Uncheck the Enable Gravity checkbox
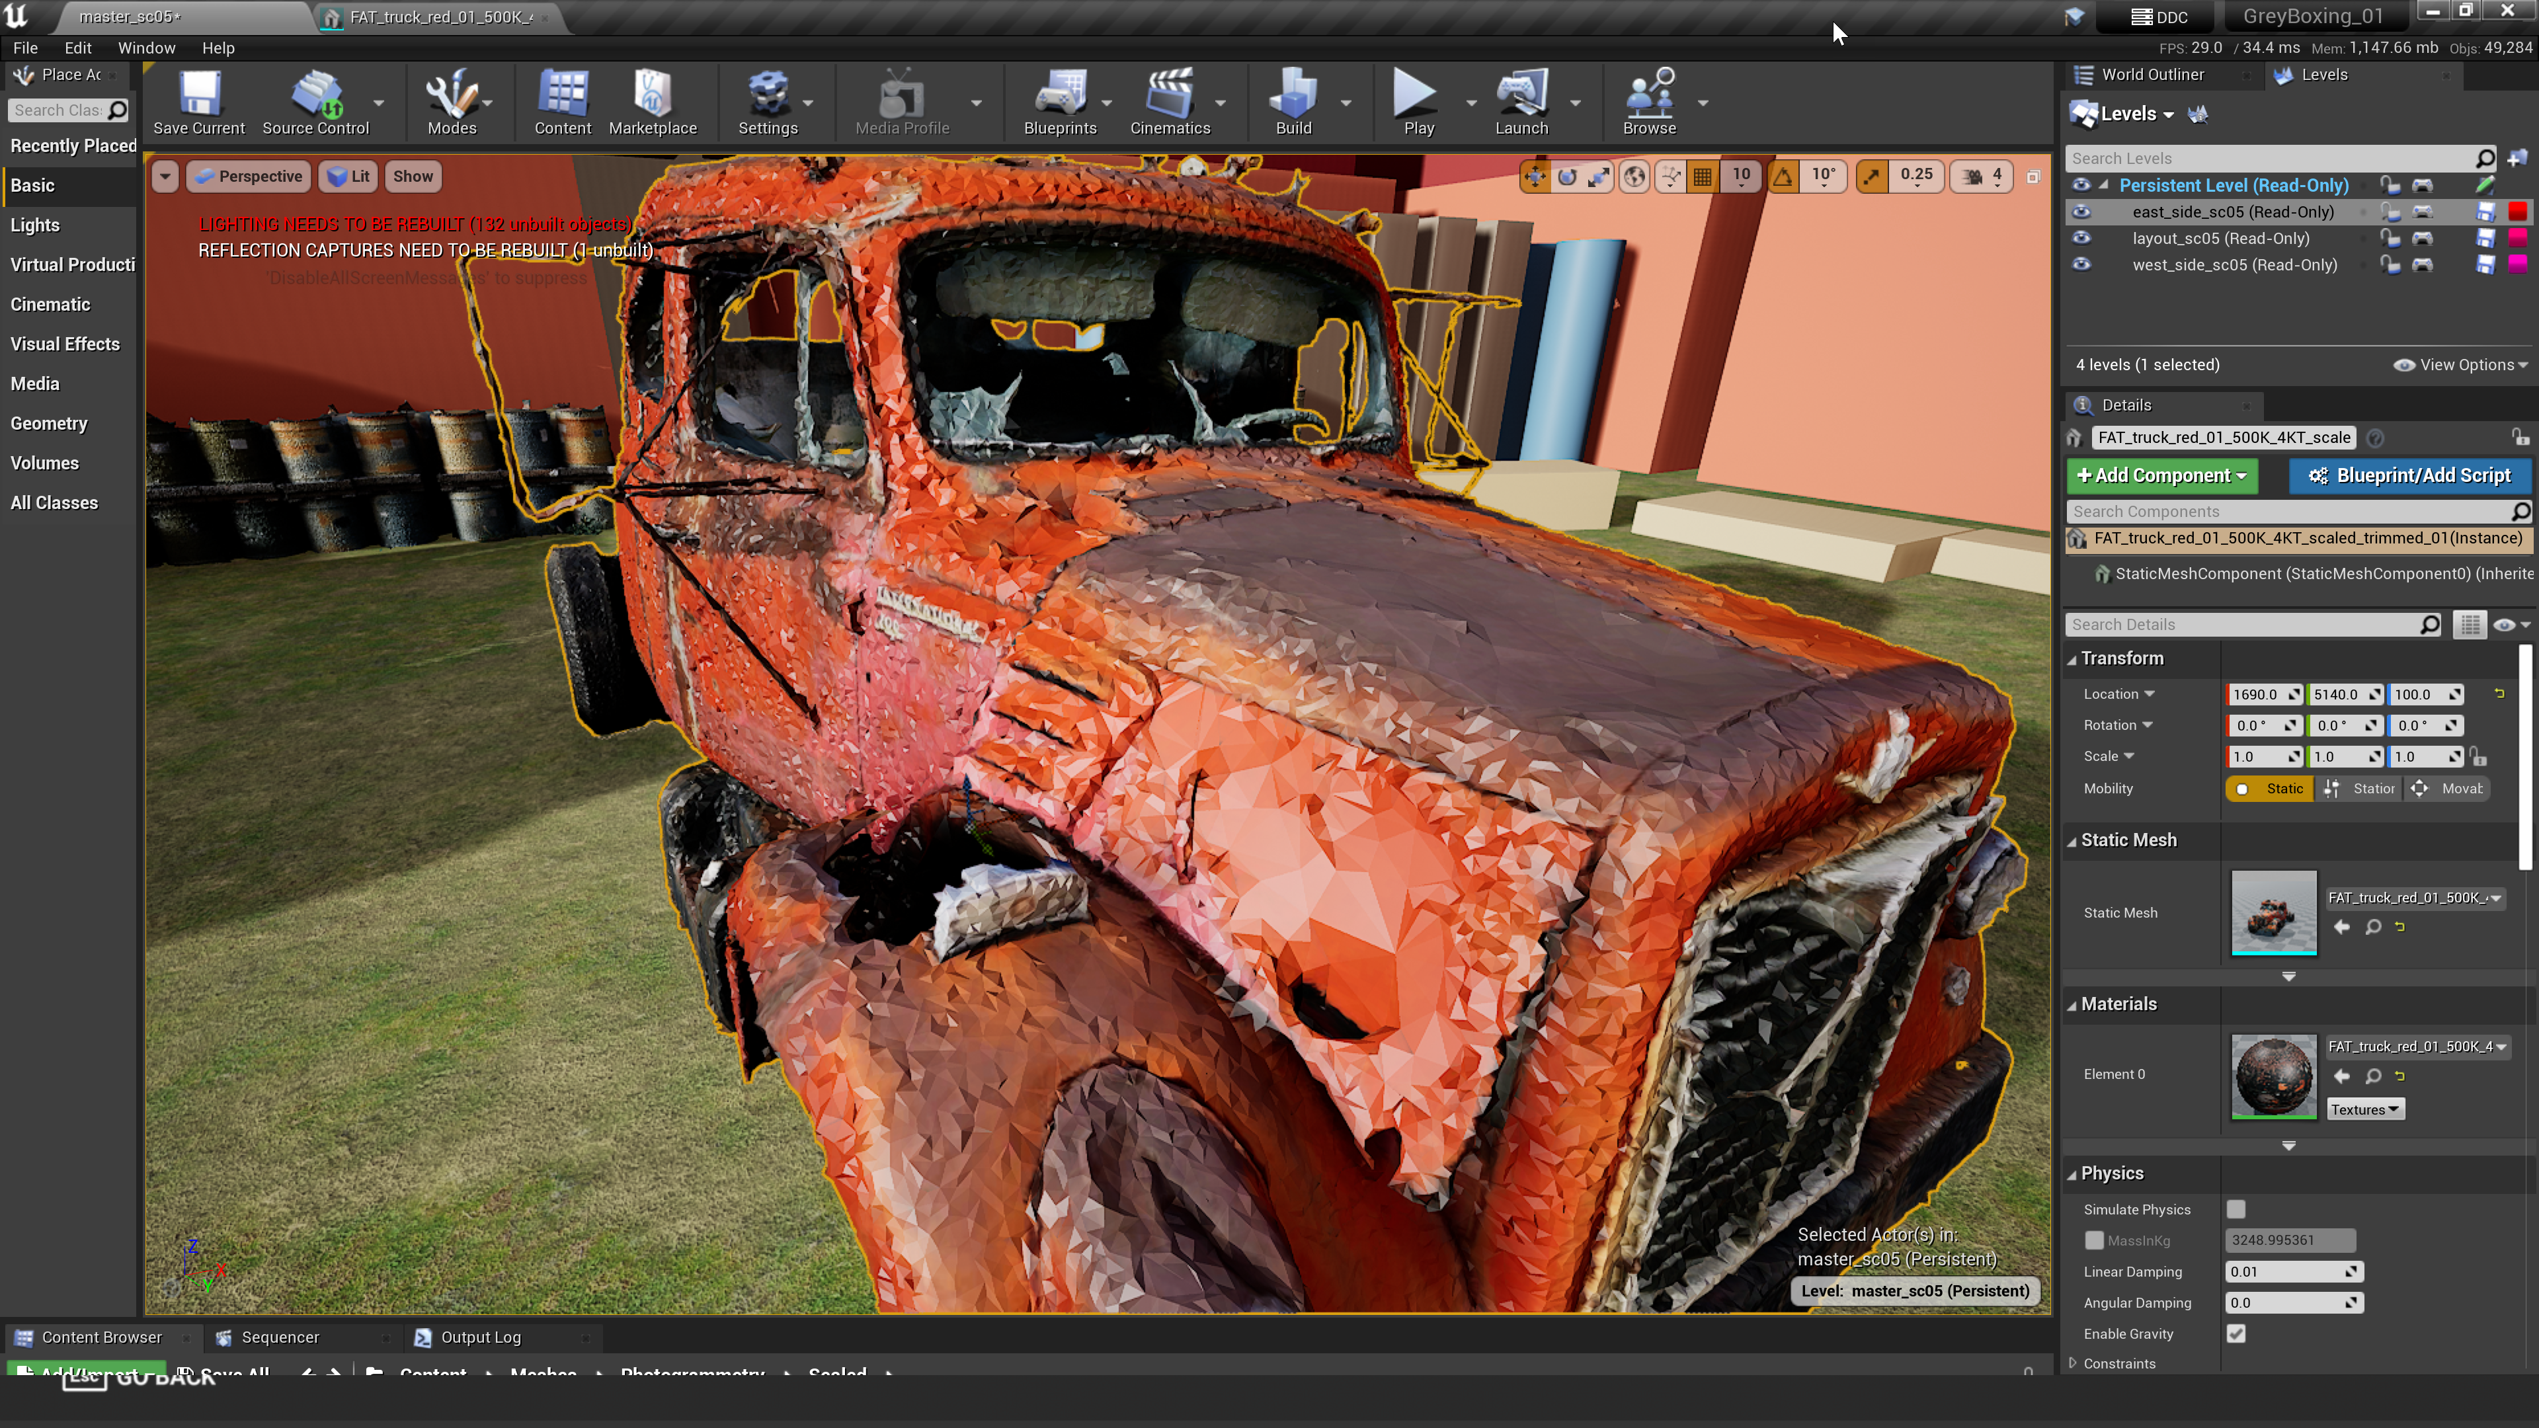 coord(2236,1334)
